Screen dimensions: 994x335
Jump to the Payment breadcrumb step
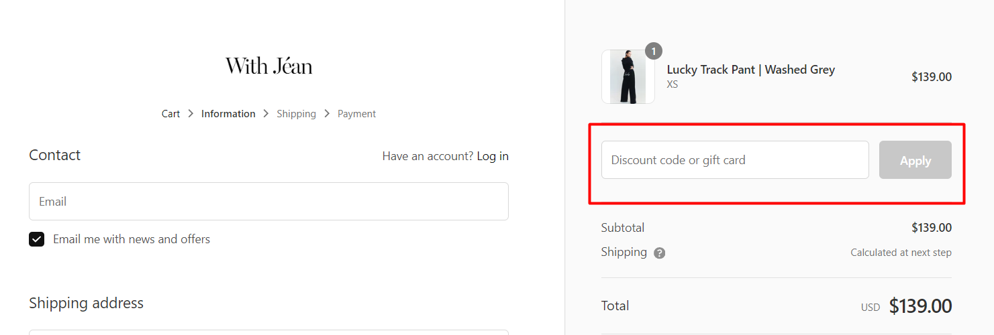point(356,114)
